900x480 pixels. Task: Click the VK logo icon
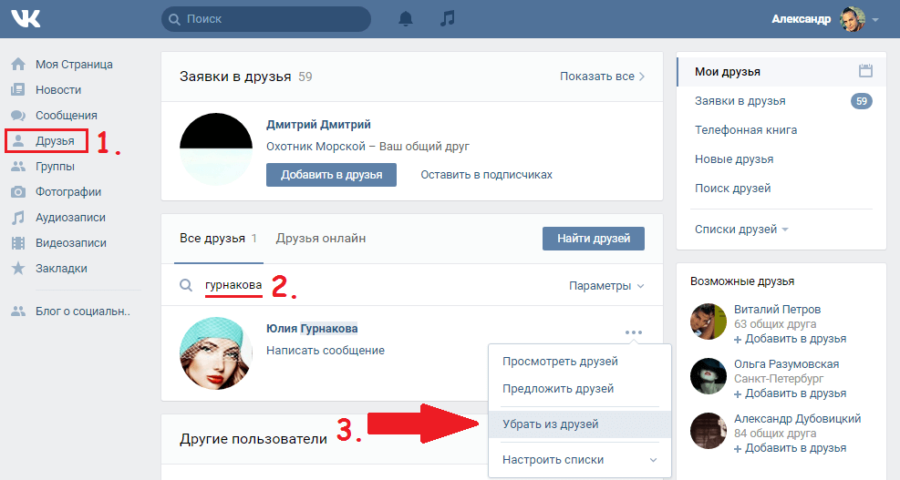(24, 18)
